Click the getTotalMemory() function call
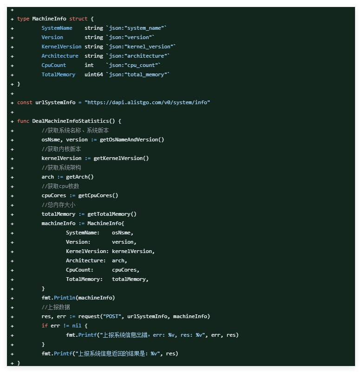This screenshot has width=362, height=373. coord(112,214)
